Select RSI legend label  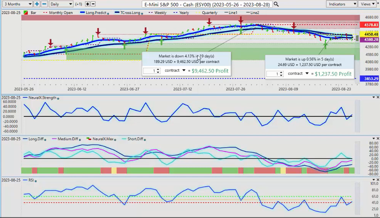31,180
